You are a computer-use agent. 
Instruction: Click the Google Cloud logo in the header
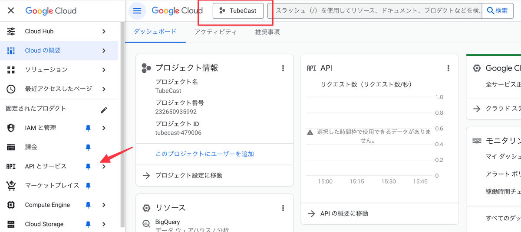177,11
